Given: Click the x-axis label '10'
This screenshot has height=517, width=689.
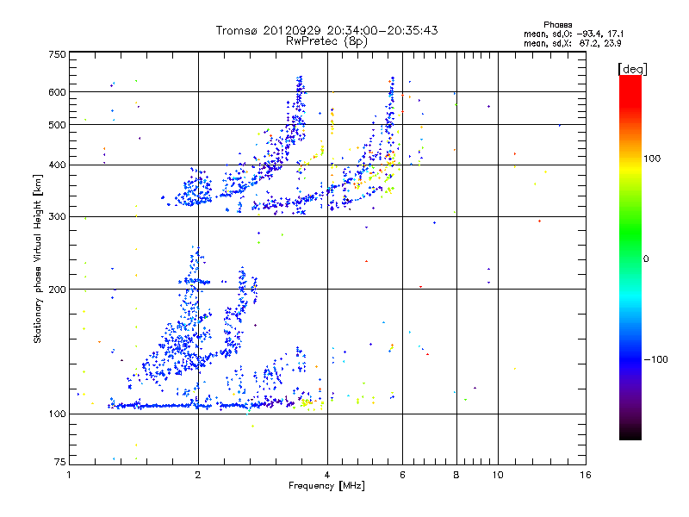Looking at the screenshot, I should pos(498,475).
